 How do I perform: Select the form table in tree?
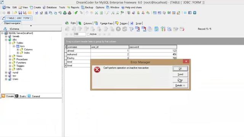22,46
